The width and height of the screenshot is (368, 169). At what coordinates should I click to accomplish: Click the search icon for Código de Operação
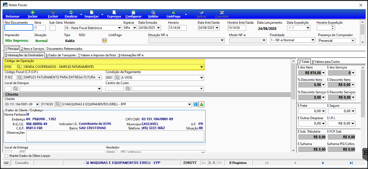(19, 67)
